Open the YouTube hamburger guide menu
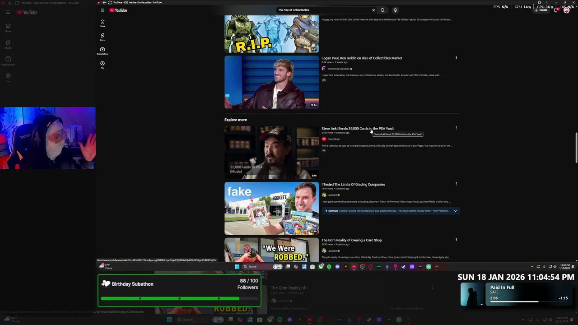The image size is (578, 325). point(103,10)
